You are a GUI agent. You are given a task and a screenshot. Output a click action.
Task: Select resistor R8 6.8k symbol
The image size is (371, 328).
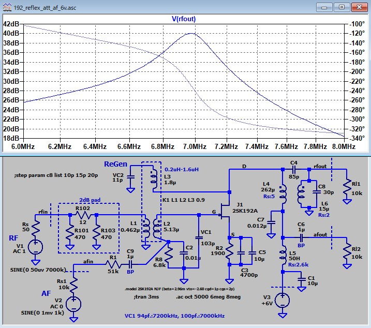click(x=168, y=256)
